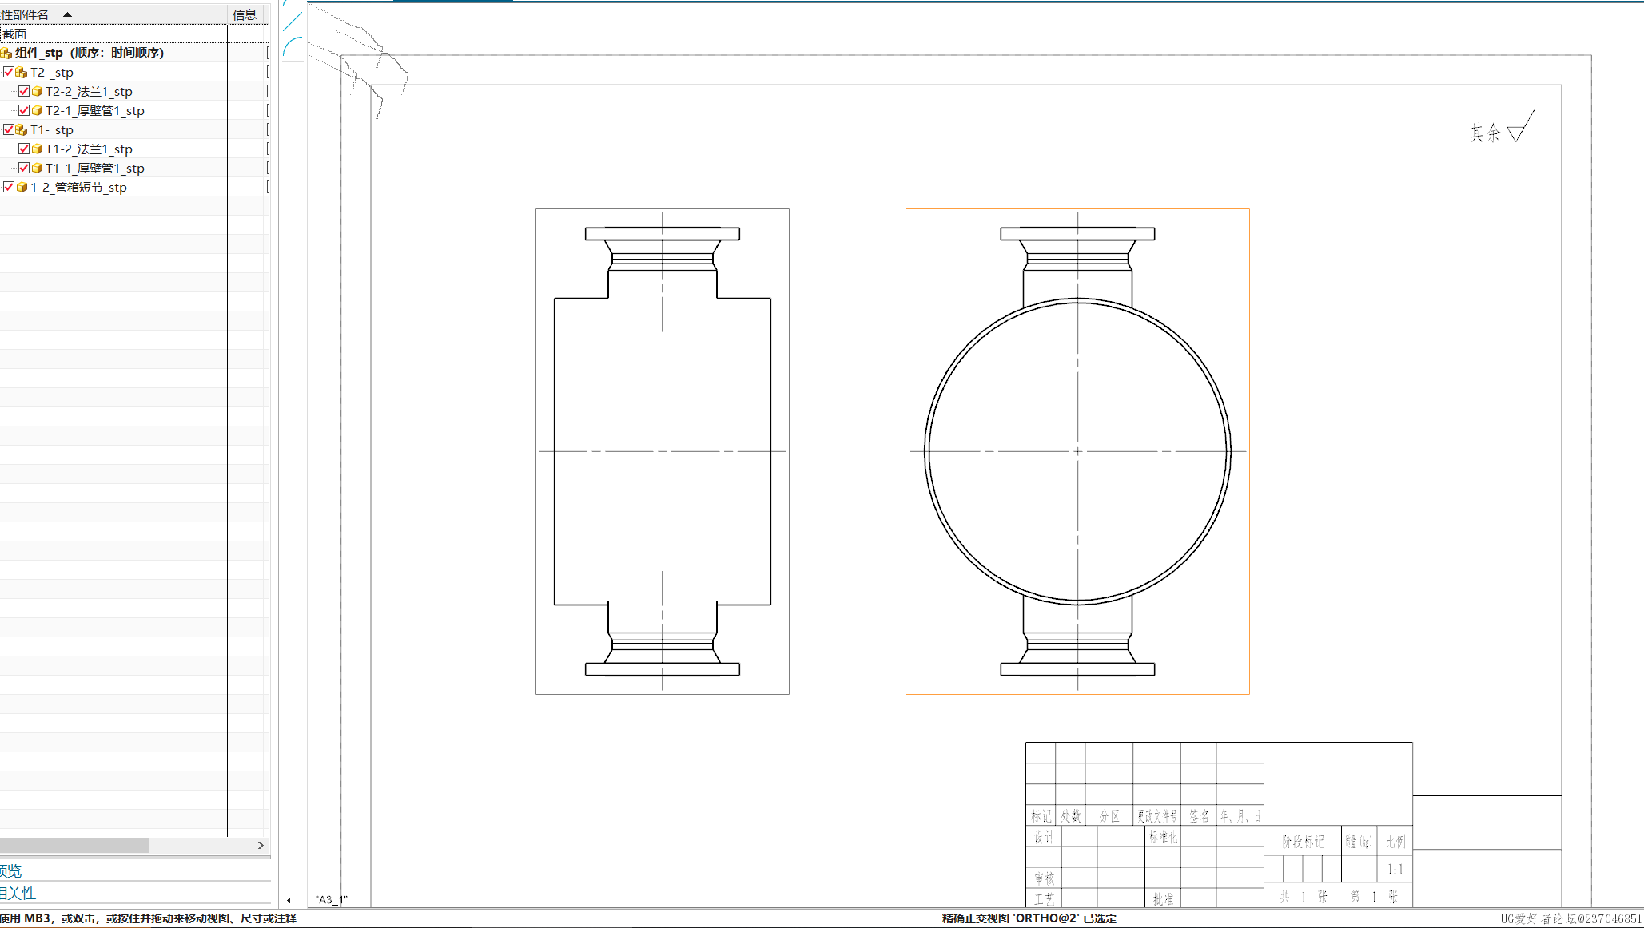Uncheck the T2-2_法兰1_stp checkbox
The height and width of the screenshot is (928, 1644).
pyautogui.click(x=24, y=91)
